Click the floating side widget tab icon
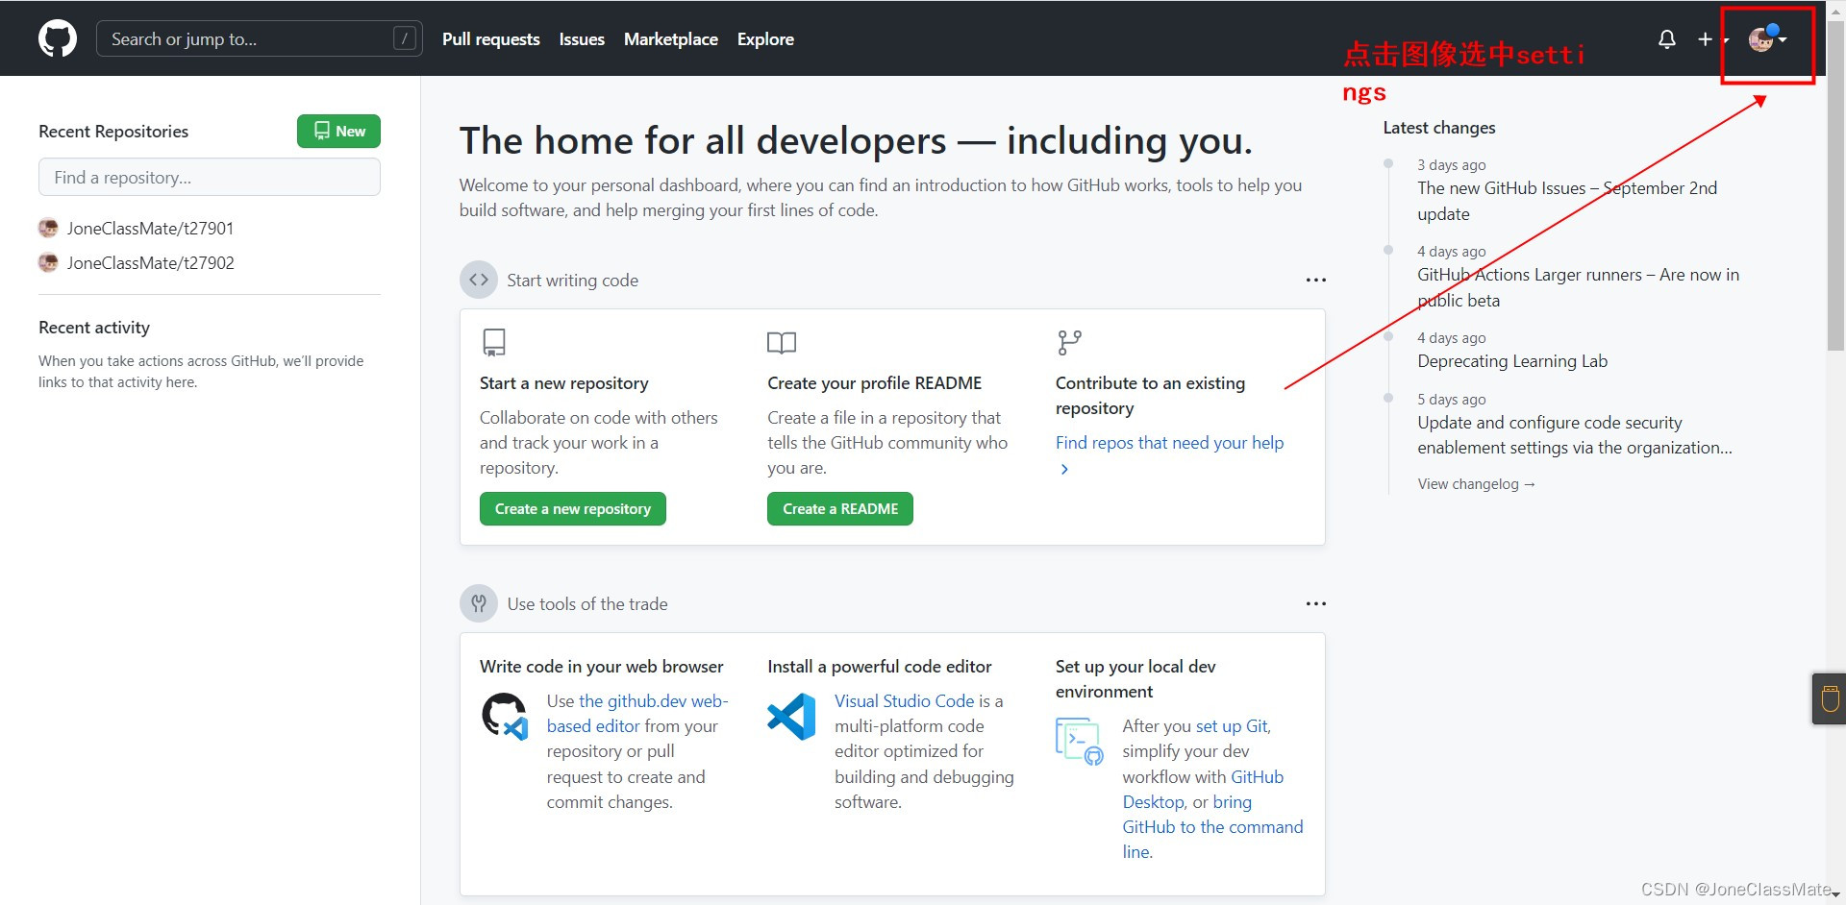This screenshot has width=1846, height=905. [x=1830, y=698]
